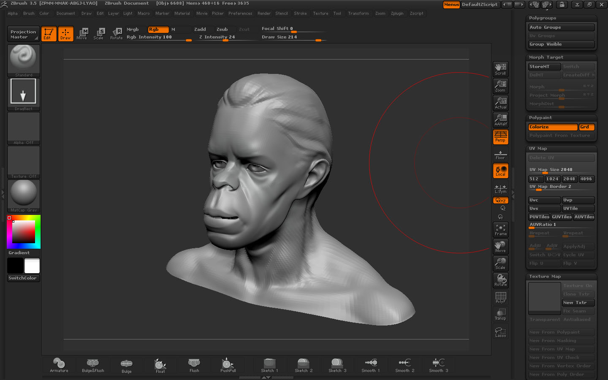
Task: Activate the Edit mode icon
Action: tap(49, 34)
